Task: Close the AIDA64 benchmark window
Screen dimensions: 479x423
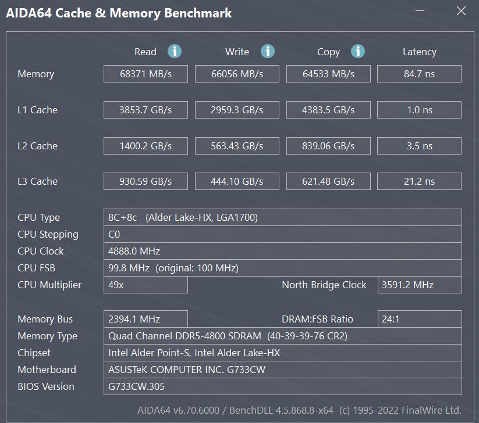Action: click(x=461, y=12)
